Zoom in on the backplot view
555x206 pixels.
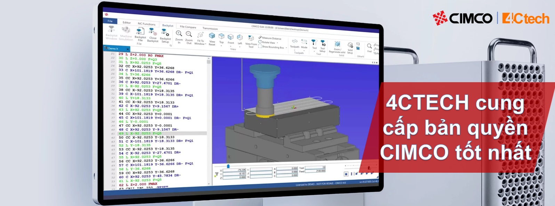coord(179,34)
